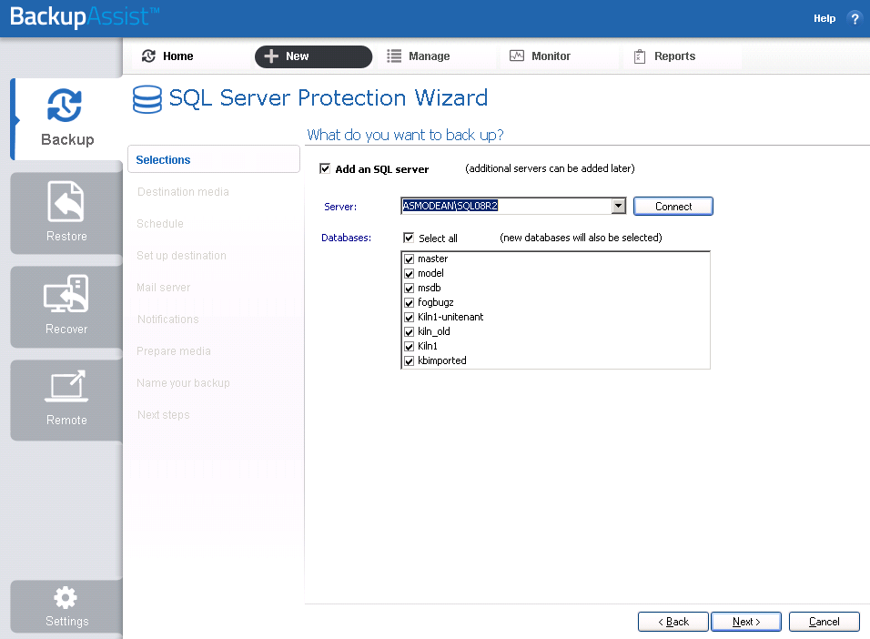Select the New tab
The width and height of the screenshot is (870, 639).
(x=313, y=56)
